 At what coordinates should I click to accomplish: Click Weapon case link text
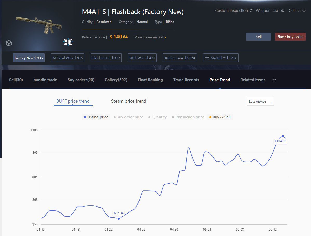[267, 11]
